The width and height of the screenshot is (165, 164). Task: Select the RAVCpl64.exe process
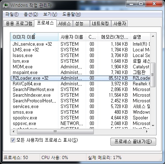pos(80,84)
